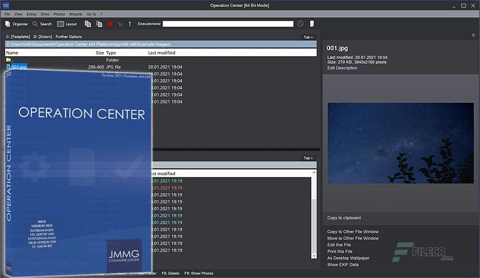The image size is (480, 278).
Task: Click F8: Delete in status bar
Action: [170, 273]
